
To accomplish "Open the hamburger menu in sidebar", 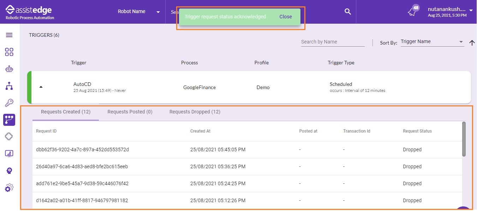I will [x=9, y=35].
